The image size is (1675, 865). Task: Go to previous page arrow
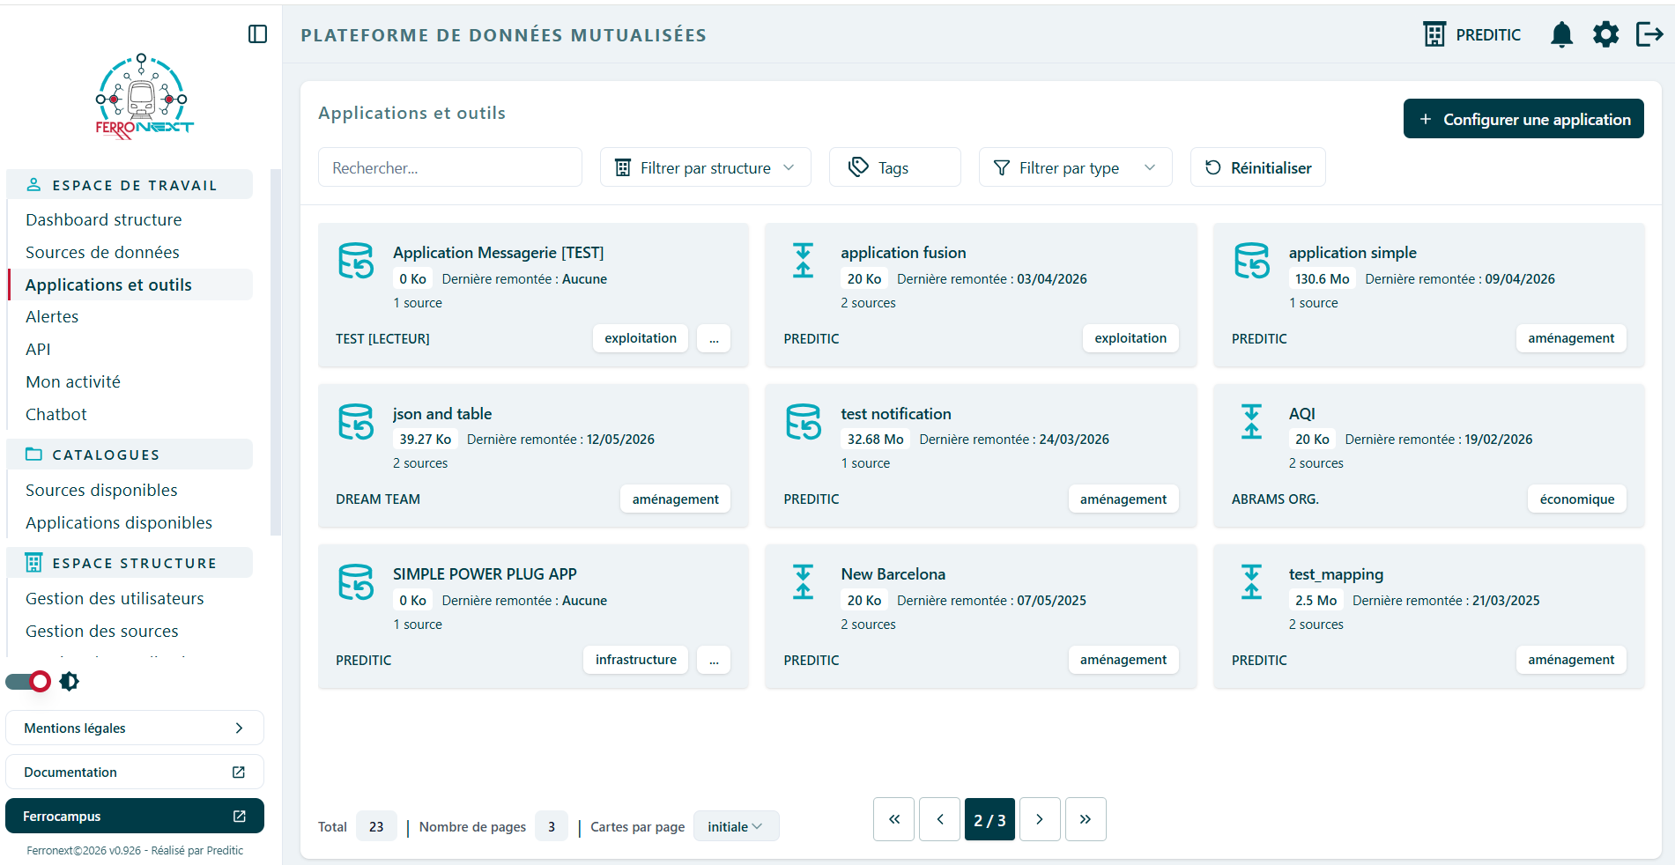pyautogui.click(x=940, y=819)
